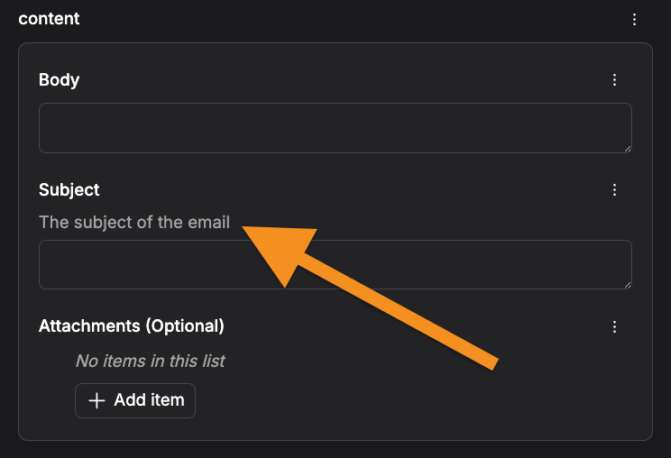Click the 'Add item' button text
The height and width of the screenshot is (458, 671).
(150, 400)
